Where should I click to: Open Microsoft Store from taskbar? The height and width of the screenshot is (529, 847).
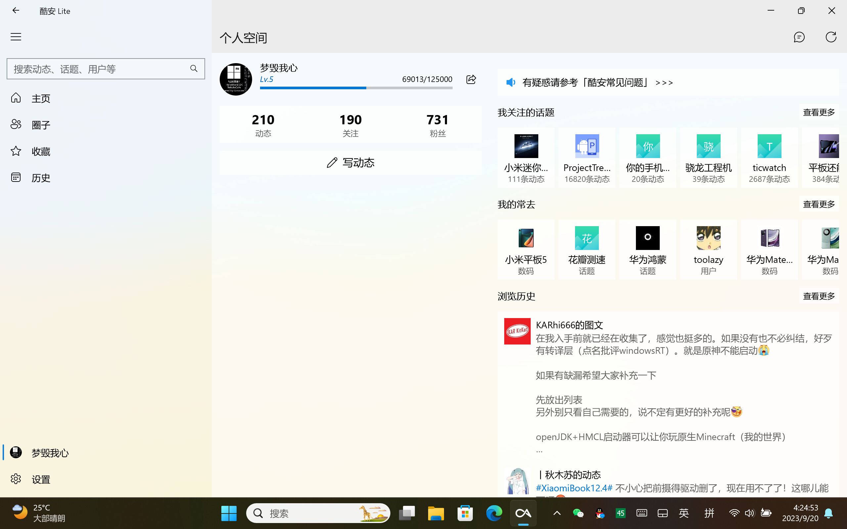click(x=465, y=513)
